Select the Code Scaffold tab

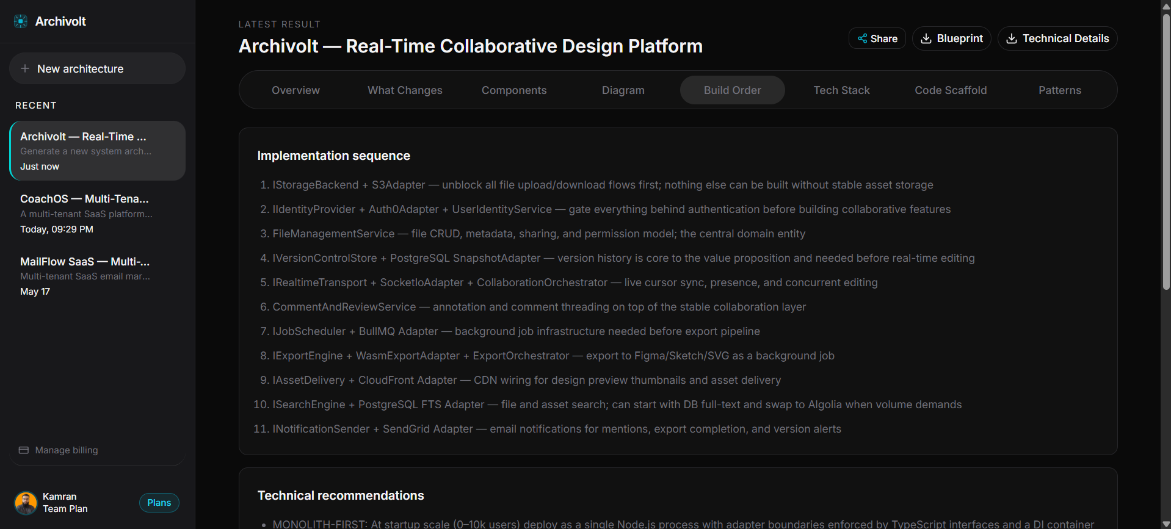[x=951, y=90]
